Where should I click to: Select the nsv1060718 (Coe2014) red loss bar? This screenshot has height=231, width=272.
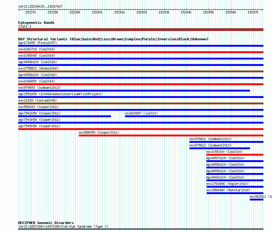tap(141, 52)
